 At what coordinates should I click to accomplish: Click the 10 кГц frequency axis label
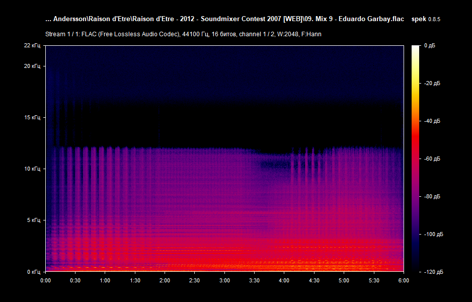point(32,169)
